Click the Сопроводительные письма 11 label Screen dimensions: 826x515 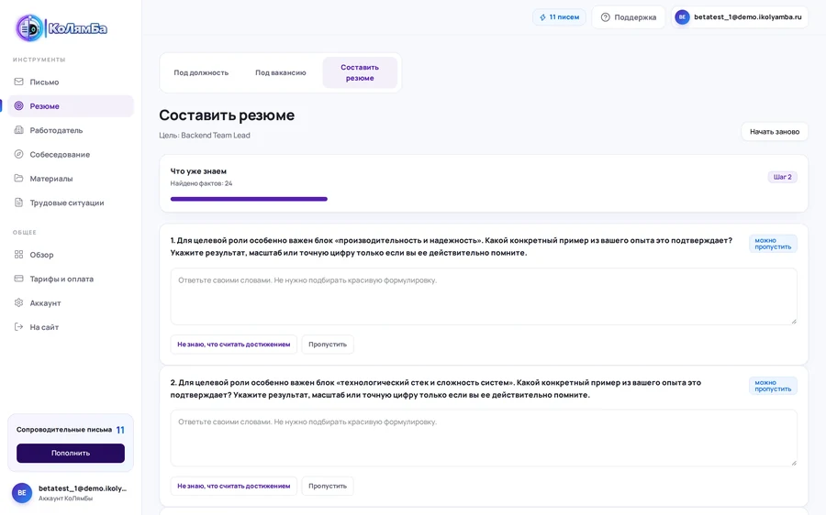coord(71,430)
